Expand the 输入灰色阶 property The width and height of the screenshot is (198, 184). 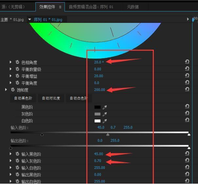[11, 160]
